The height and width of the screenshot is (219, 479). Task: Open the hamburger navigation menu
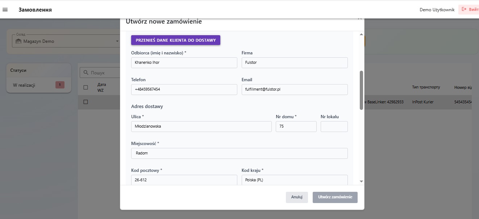pos(5,10)
